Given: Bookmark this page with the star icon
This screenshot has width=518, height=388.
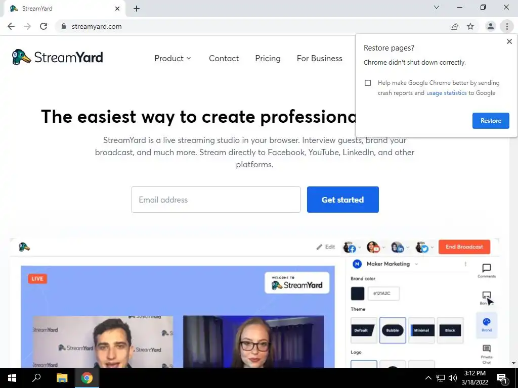Looking at the screenshot, I should point(470,26).
